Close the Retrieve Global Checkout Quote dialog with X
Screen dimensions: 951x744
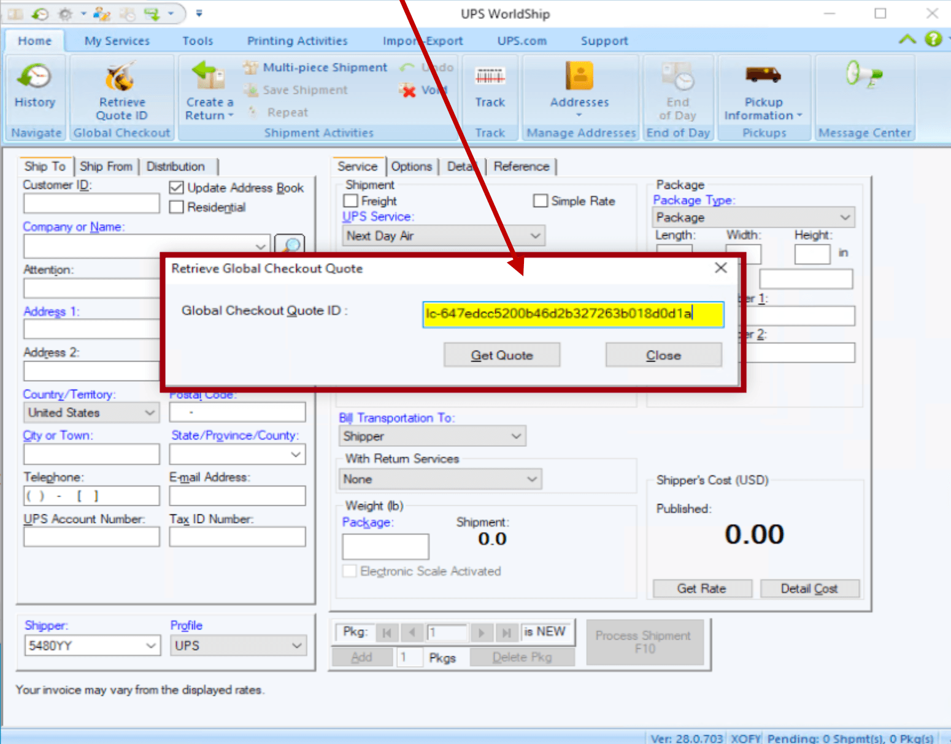(x=721, y=268)
